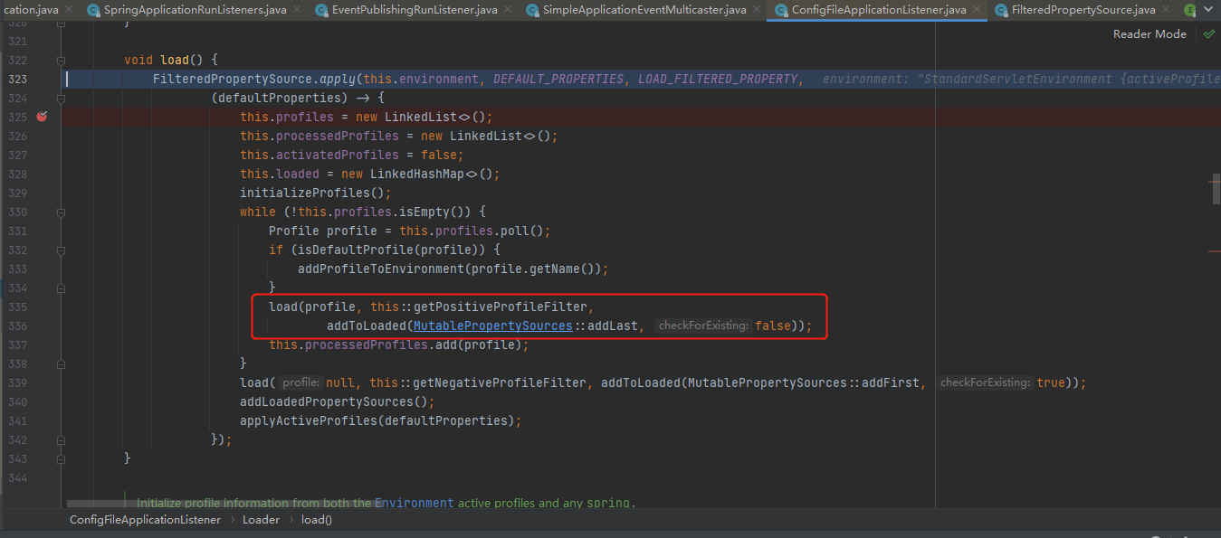Close the ConfigFileApplicationListener.java tab
This screenshot has width=1221, height=538.
tap(978, 10)
